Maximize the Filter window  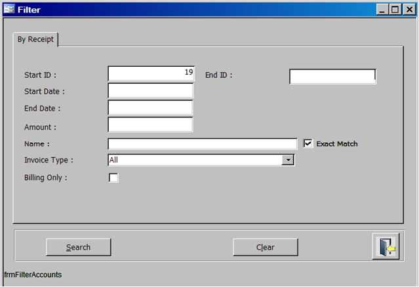coord(395,9)
